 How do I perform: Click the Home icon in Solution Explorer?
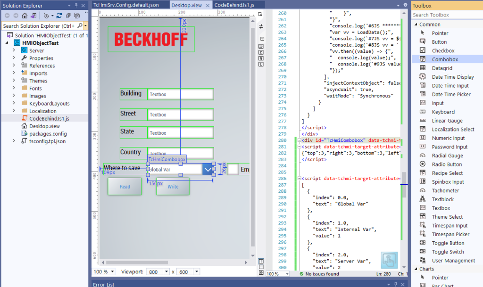(25, 16)
